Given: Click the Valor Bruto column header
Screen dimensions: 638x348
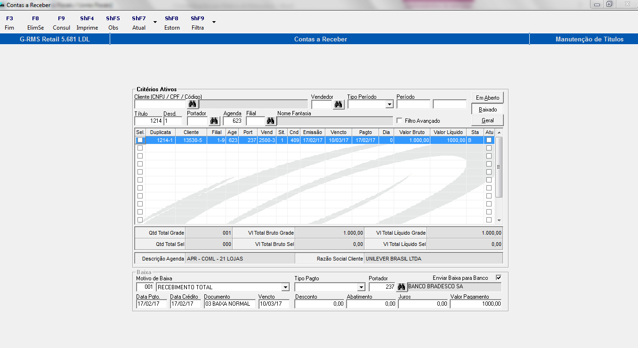Looking at the screenshot, I should [412, 133].
